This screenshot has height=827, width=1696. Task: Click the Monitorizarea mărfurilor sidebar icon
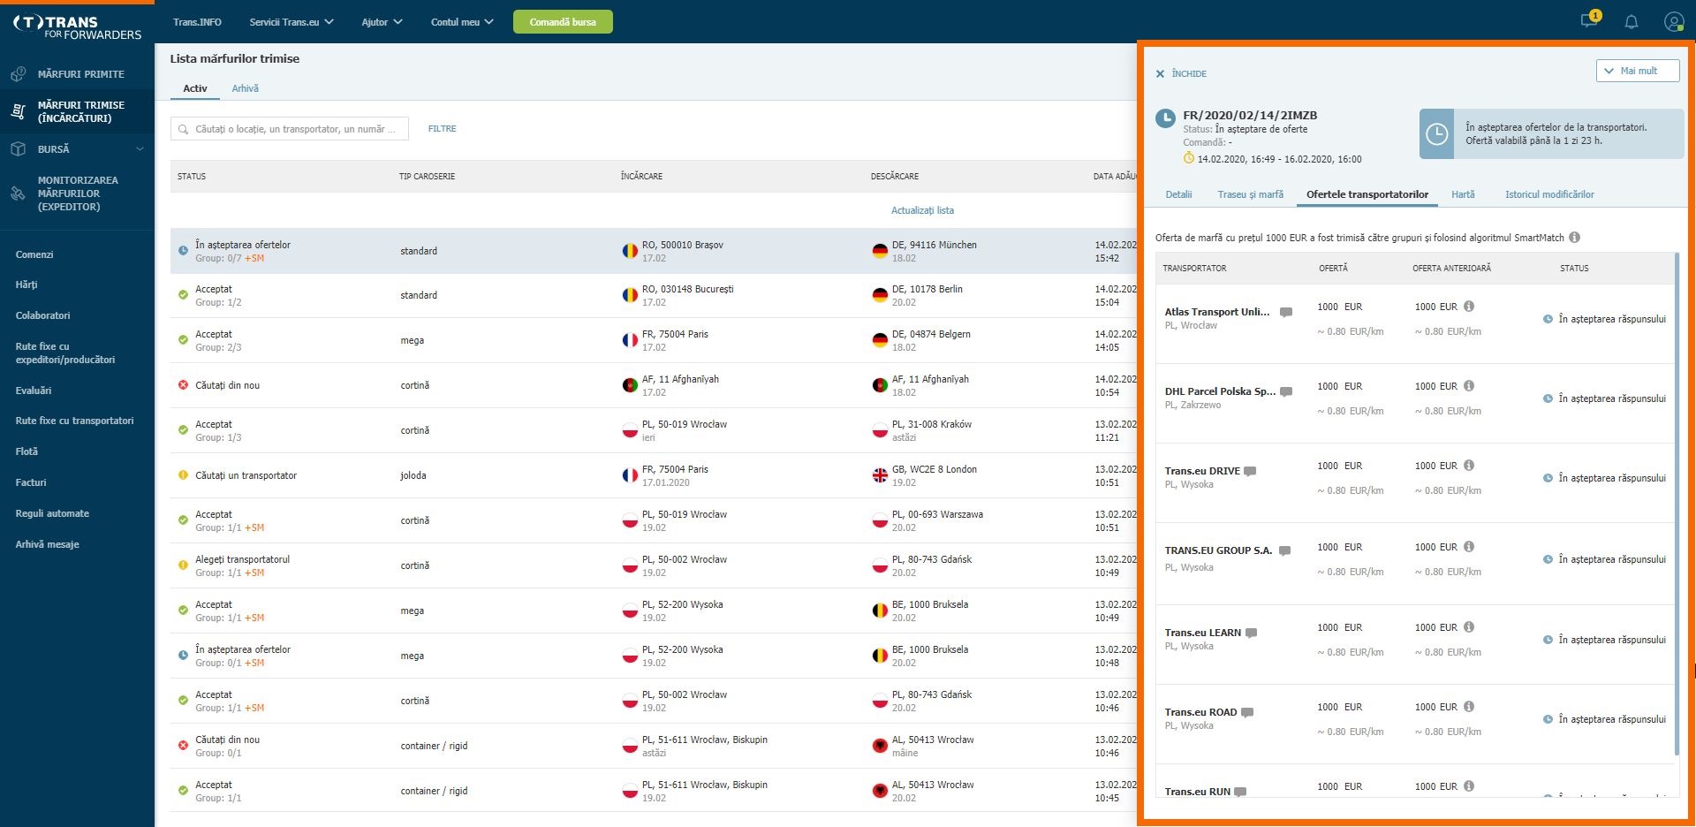(18, 193)
